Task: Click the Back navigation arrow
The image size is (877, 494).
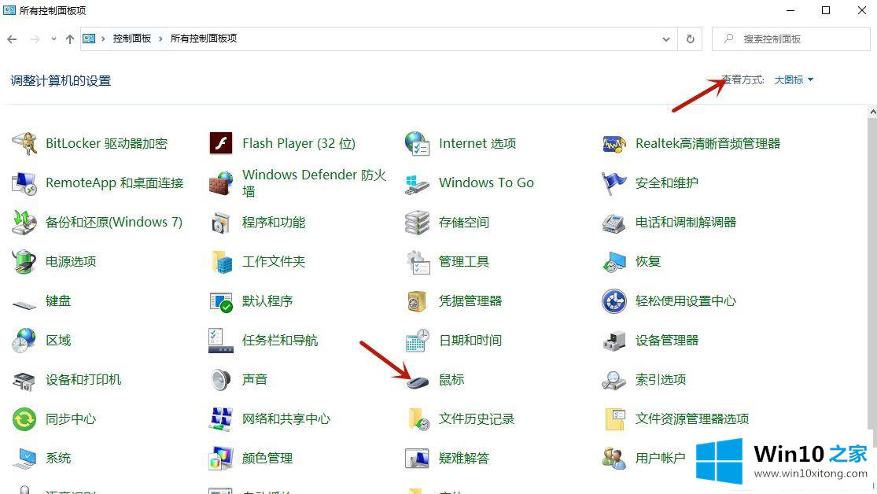Action: [13, 39]
